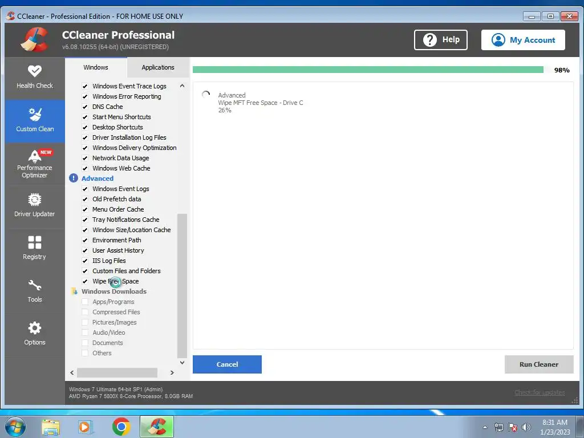
Task: Cancel the running cleaning operation
Action: pos(227,364)
